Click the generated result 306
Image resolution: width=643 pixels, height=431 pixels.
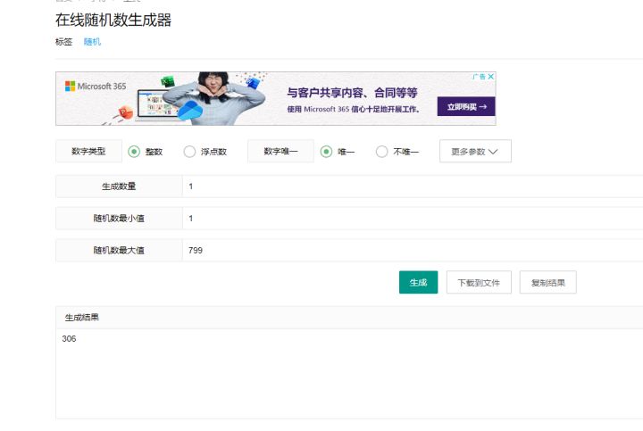coord(69,339)
